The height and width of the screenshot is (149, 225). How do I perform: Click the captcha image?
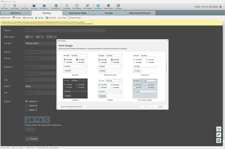[x=37, y=119]
